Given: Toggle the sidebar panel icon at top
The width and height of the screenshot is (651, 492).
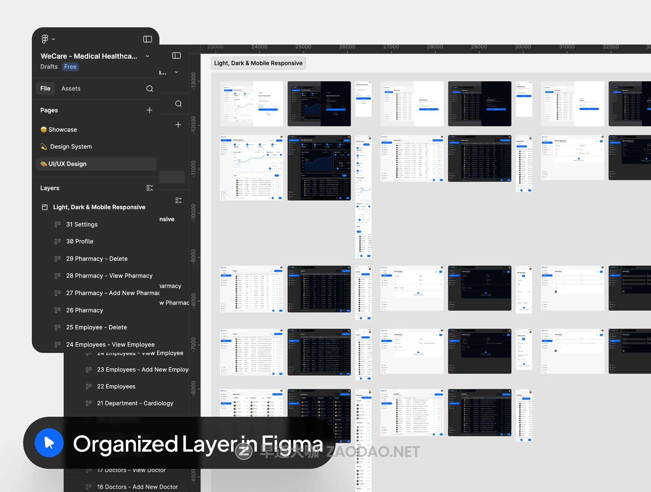Looking at the screenshot, I should pyautogui.click(x=148, y=39).
